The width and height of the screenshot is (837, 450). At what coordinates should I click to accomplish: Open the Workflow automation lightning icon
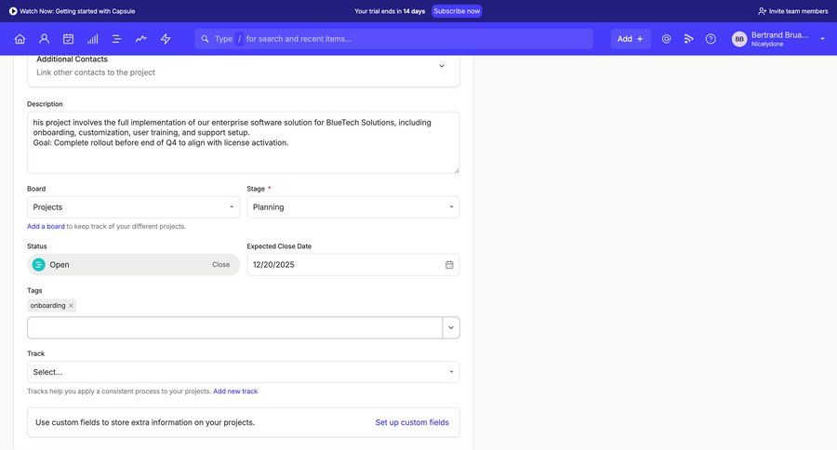pyautogui.click(x=166, y=39)
